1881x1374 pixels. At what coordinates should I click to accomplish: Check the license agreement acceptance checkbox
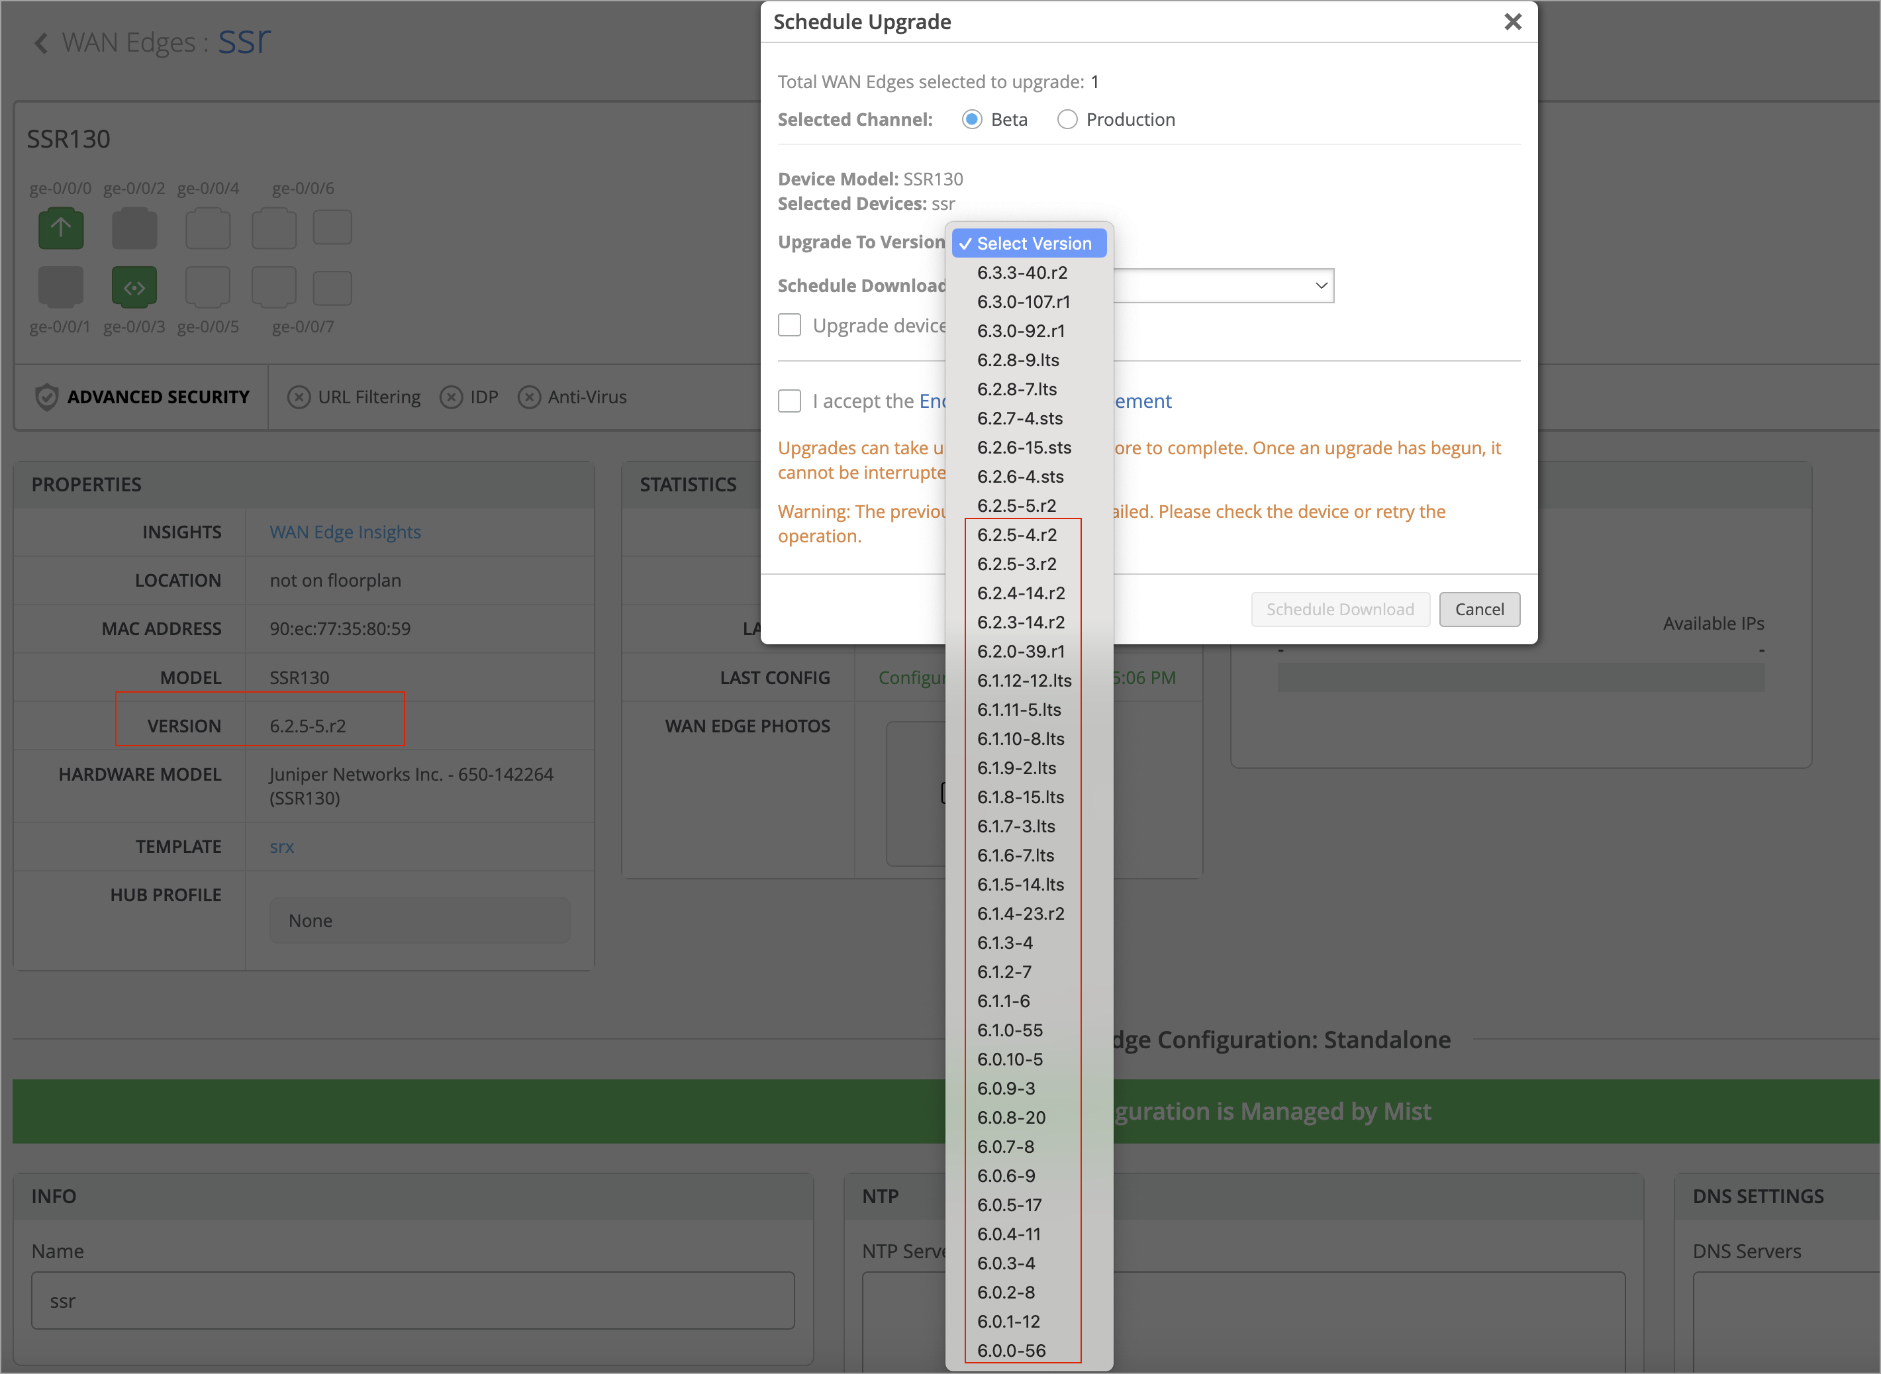789,401
